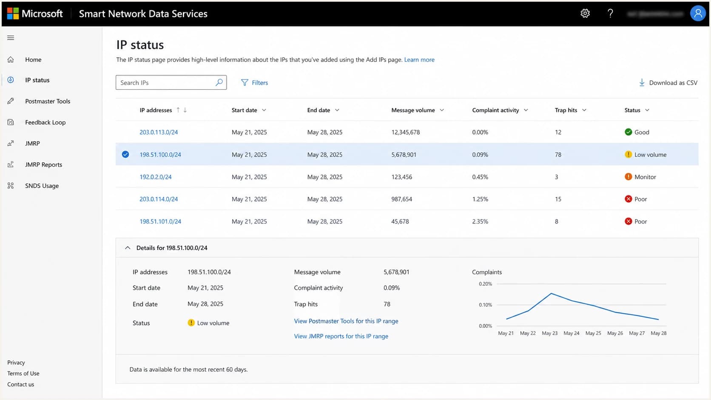Open Feedback Loop page
This screenshot has height=400, width=711.
pos(46,122)
